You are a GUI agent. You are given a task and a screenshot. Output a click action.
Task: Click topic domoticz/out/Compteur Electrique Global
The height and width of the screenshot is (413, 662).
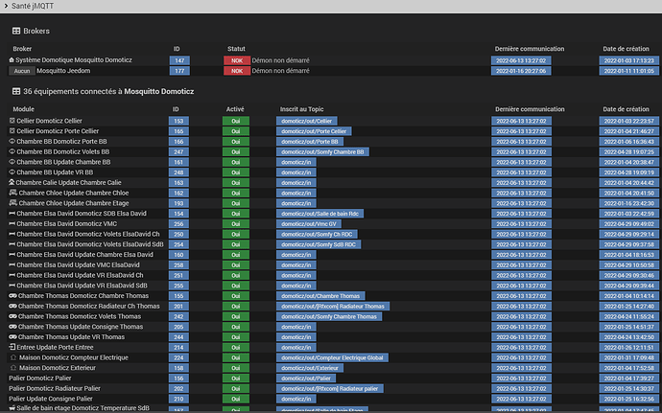(x=332, y=357)
